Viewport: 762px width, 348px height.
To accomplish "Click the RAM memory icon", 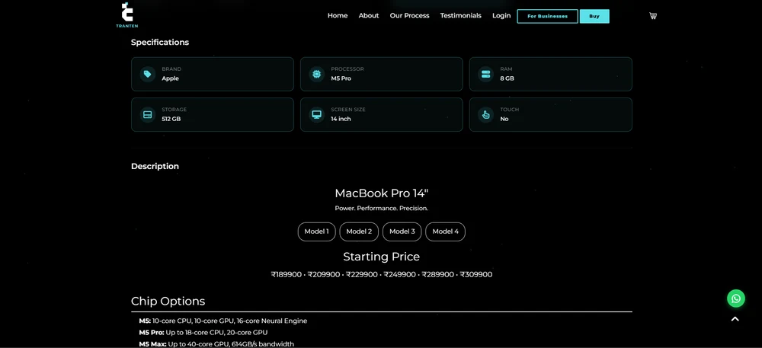I will pyautogui.click(x=485, y=74).
